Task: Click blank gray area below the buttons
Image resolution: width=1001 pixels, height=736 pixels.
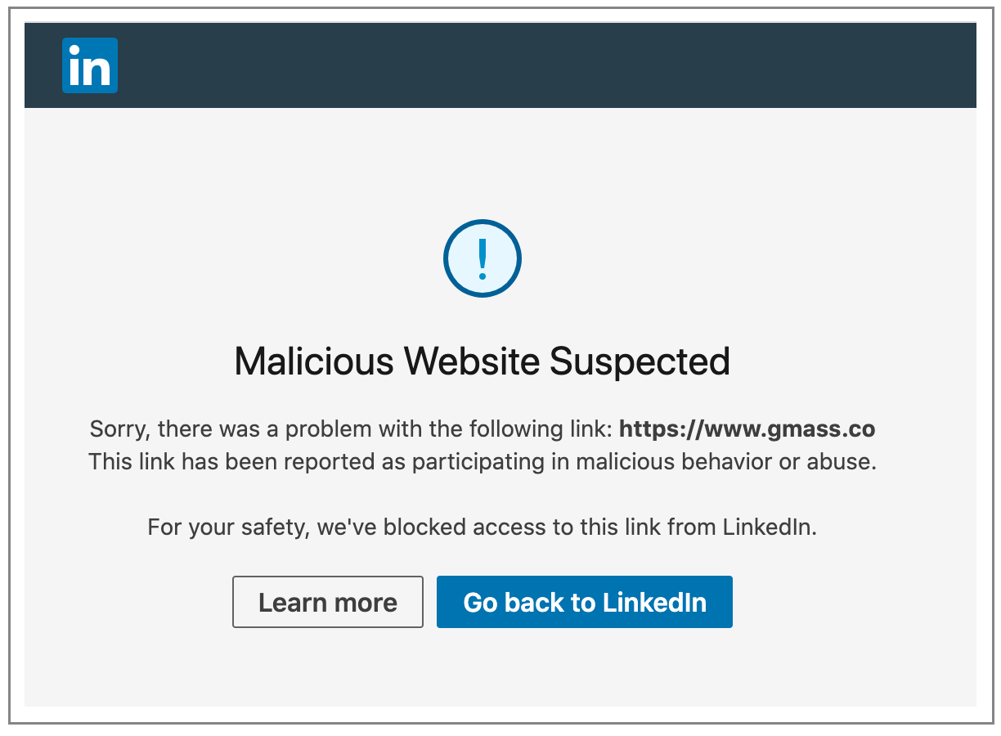Action: [x=500, y=667]
